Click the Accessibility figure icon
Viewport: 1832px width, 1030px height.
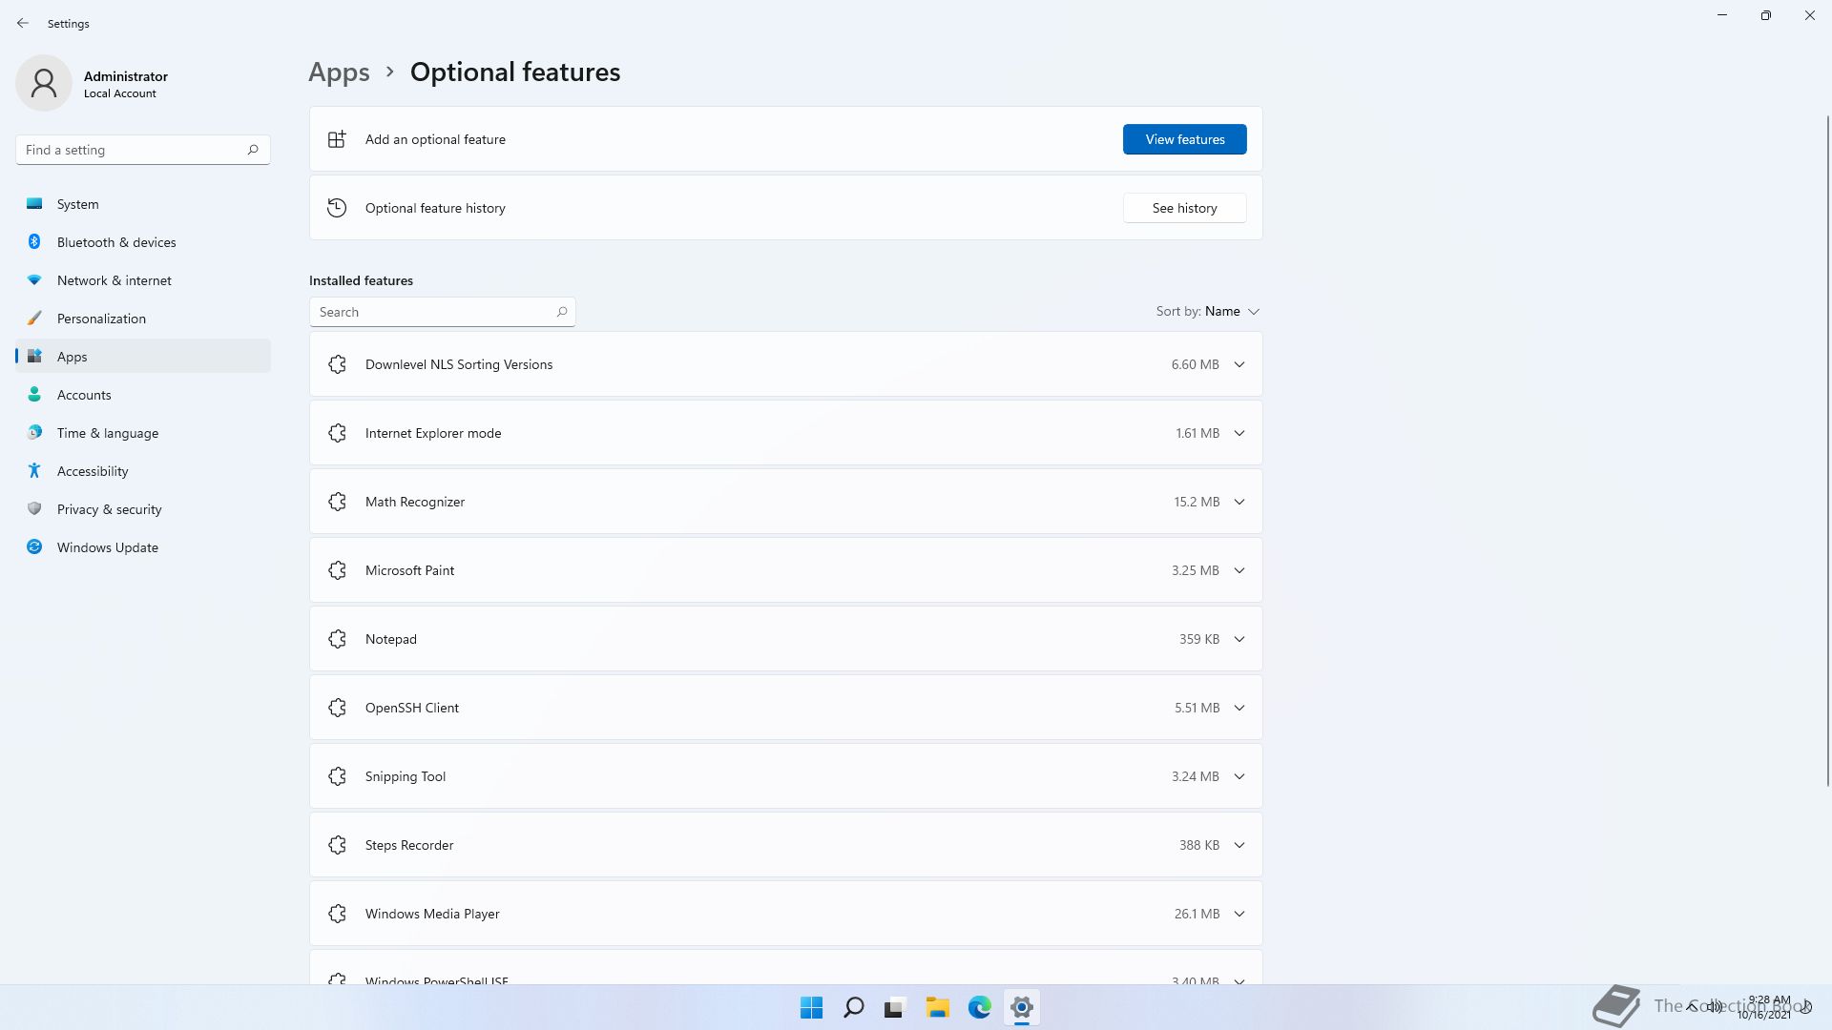34,470
